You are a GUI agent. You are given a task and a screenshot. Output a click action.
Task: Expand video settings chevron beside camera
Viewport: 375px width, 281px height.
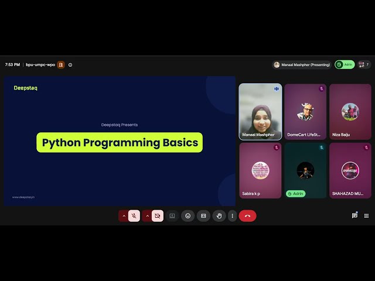147,216
